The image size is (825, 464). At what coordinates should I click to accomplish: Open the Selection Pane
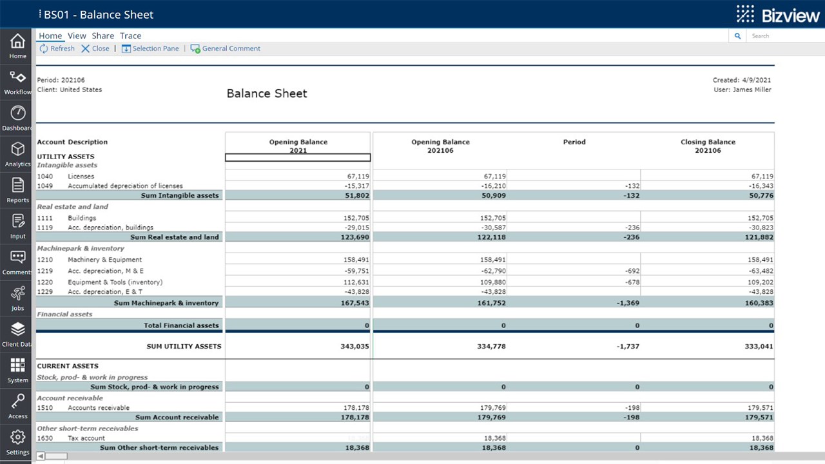click(x=150, y=48)
